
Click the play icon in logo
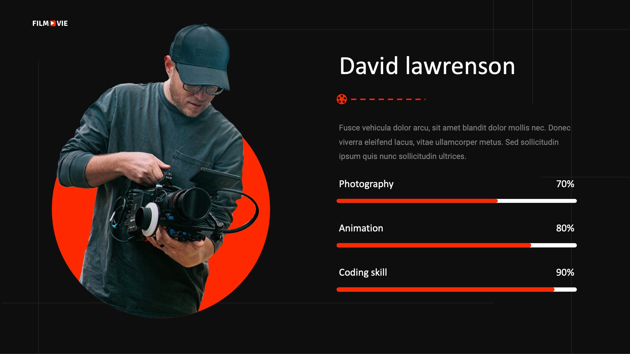tap(53, 23)
